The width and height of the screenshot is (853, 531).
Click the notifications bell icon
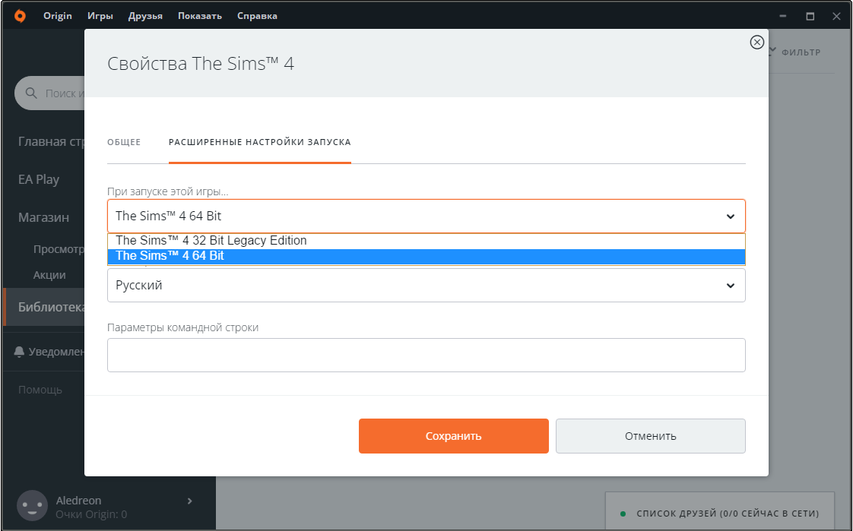(x=19, y=352)
